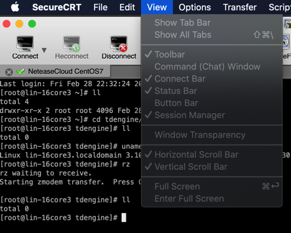Image resolution: width=291 pixels, height=233 pixels.
Task: Open the Apple menu
Action: pos(15,7)
